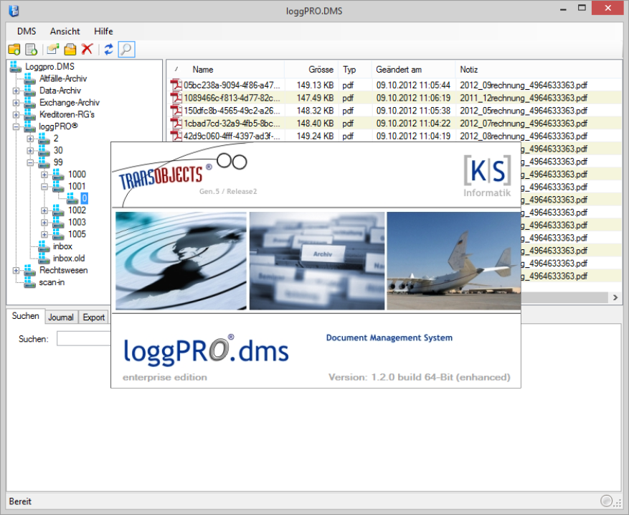Click the inbox folder icon
Image resolution: width=629 pixels, height=515 pixels.
(44, 246)
